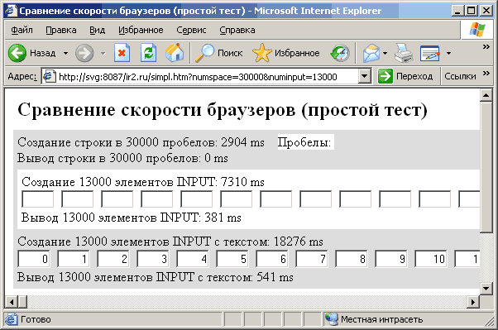Click the input field containing 6
Screen dimensions: 498x330
click(x=272, y=259)
